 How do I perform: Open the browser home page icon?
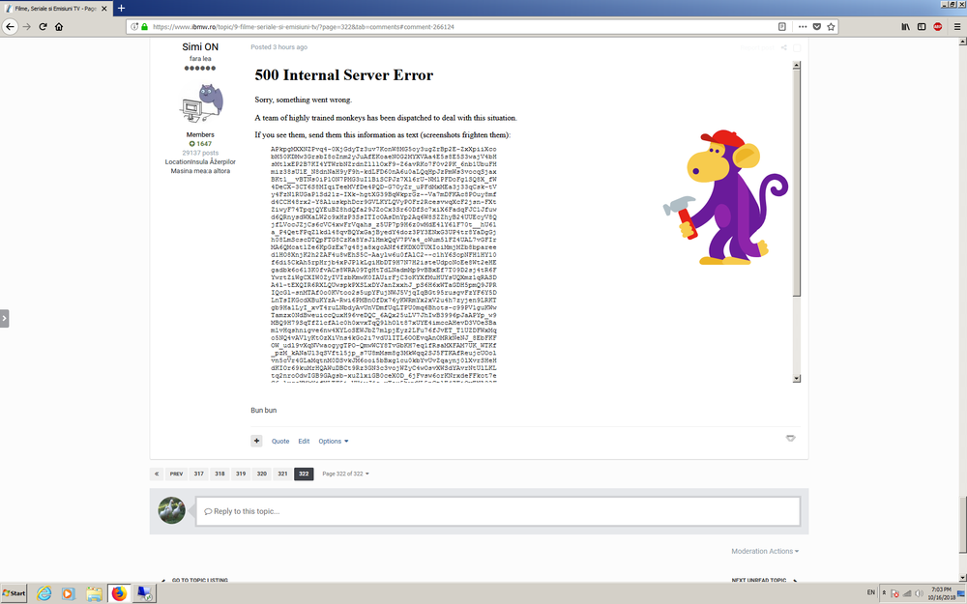pos(59,26)
